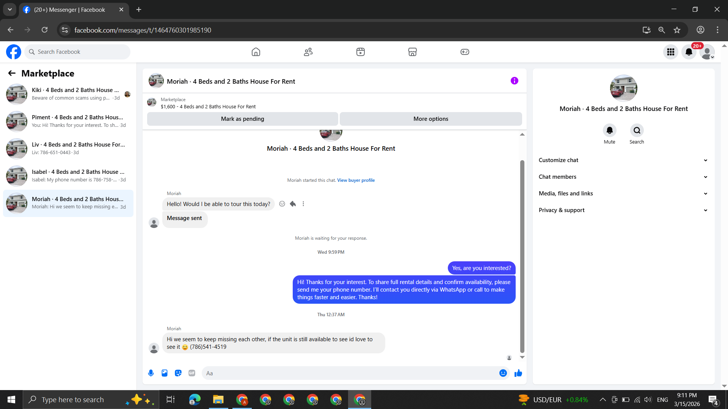Open the View buyer profile link
The height and width of the screenshot is (409, 728).
pyautogui.click(x=356, y=180)
